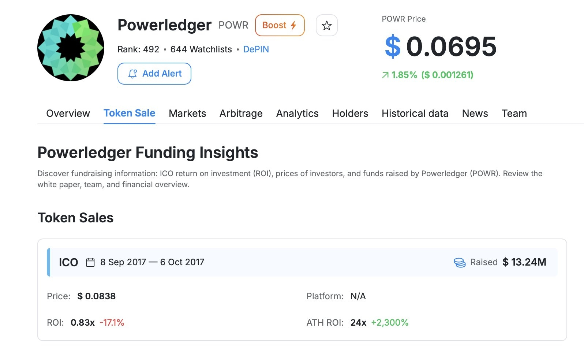
Task: Go to the Arbitrage tab
Action: 241,114
